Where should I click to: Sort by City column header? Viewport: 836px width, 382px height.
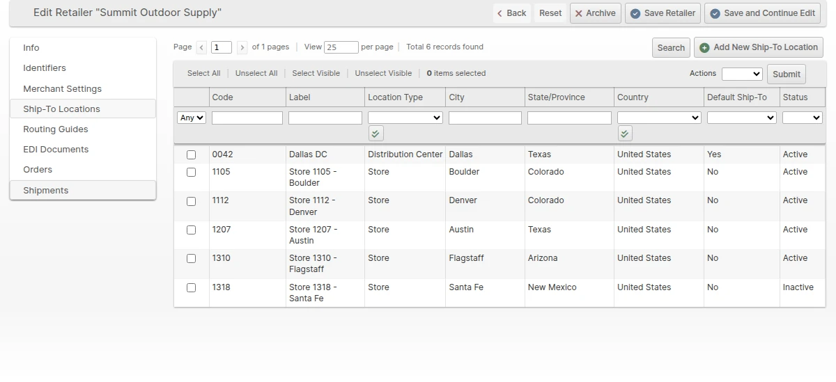(485, 97)
